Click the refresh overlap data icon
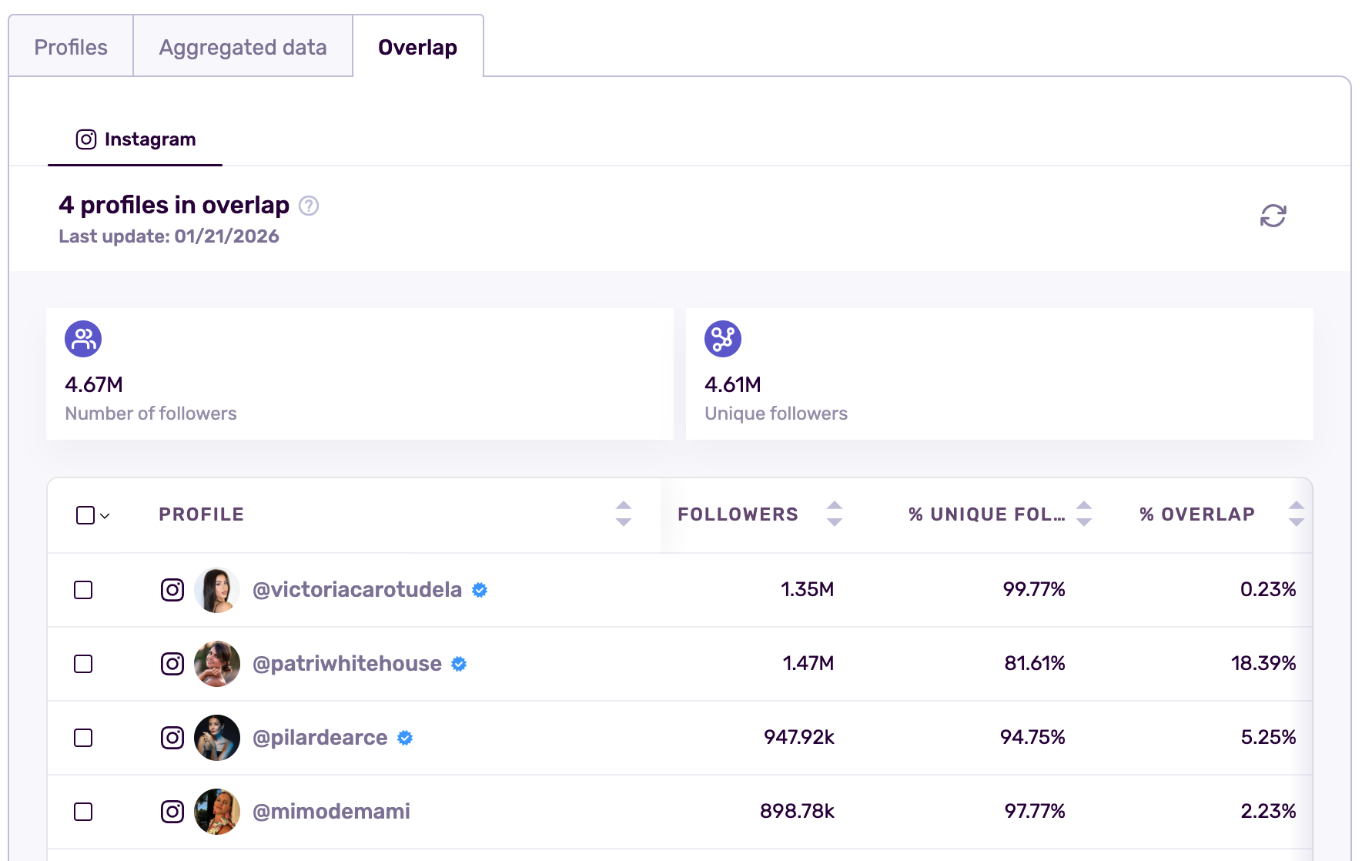The image size is (1372, 861). point(1273,216)
